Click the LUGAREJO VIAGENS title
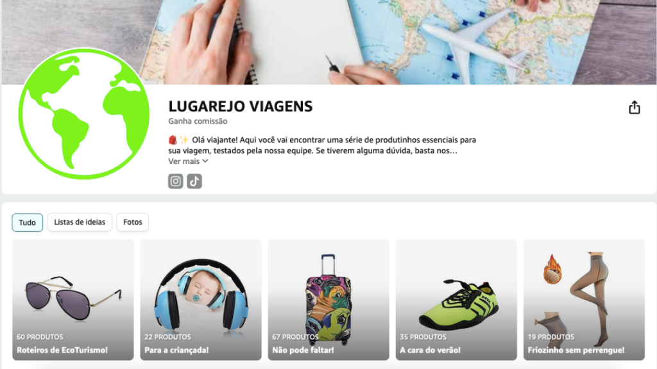The height and width of the screenshot is (369, 657). coord(241,106)
